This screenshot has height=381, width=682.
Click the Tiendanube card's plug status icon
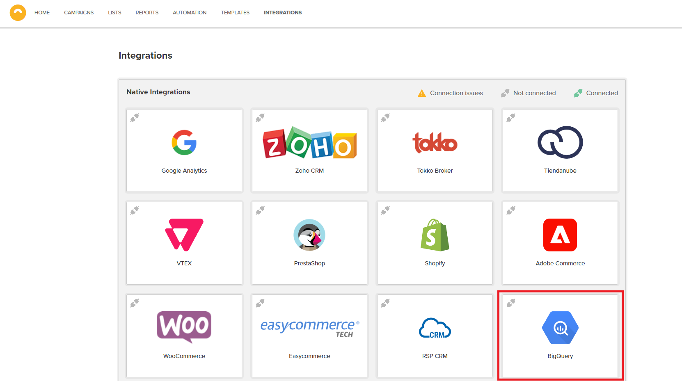click(x=511, y=118)
